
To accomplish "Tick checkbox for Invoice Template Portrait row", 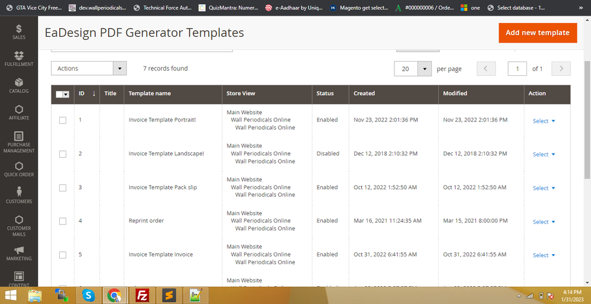I will click(63, 120).
